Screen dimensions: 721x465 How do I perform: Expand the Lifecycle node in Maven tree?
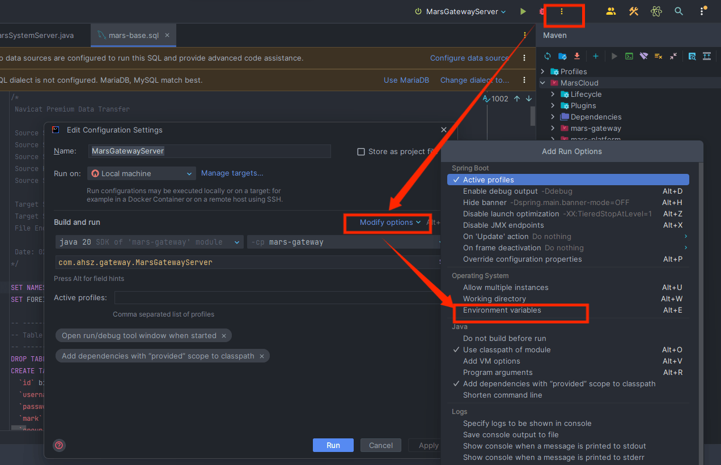tap(553, 94)
